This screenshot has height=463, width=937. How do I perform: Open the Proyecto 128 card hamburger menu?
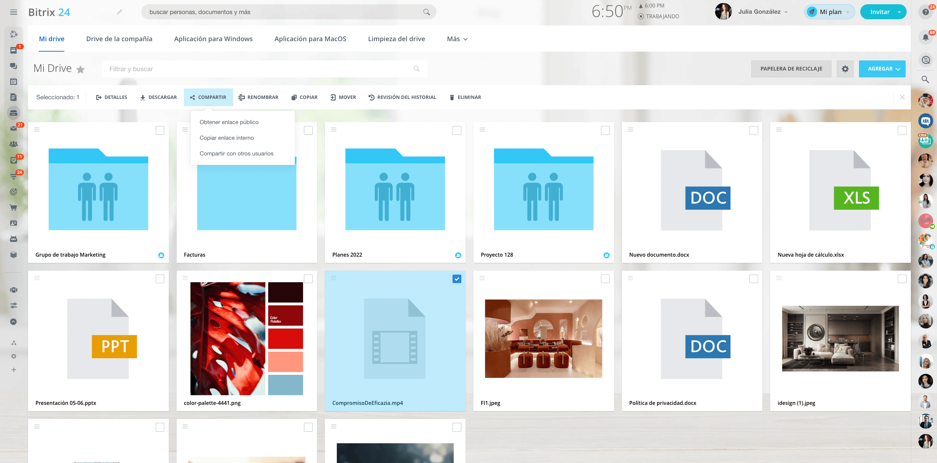[482, 130]
